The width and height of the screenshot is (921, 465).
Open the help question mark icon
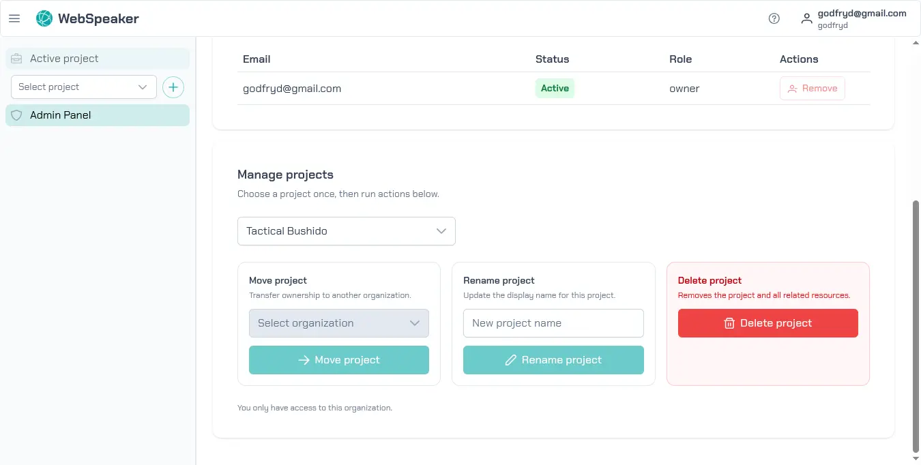[774, 18]
